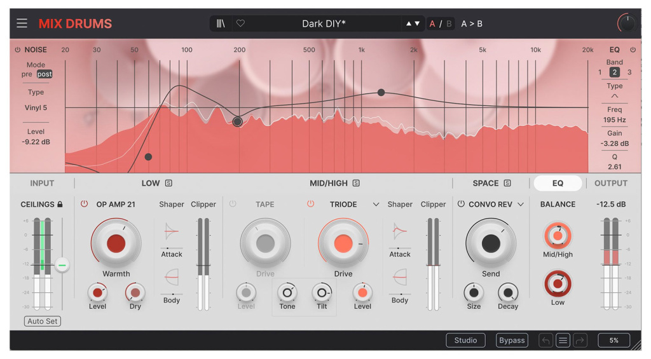The width and height of the screenshot is (651, 359).
Task: Favorite the preset with heart icon
Action: pyautogui.click(x=240, y=24)
